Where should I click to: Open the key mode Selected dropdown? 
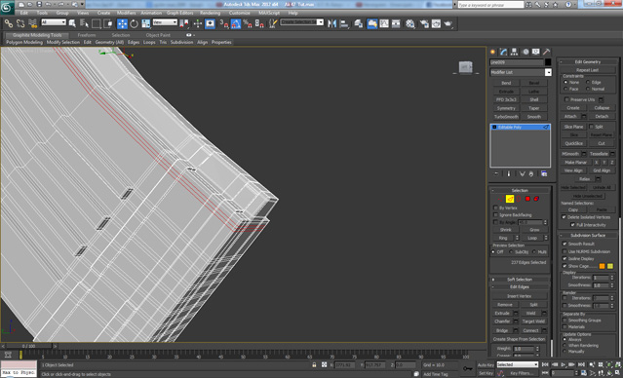click(x=518, y=364)
